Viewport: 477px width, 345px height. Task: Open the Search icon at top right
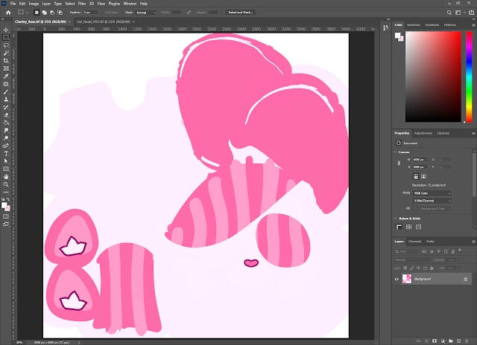449,13
